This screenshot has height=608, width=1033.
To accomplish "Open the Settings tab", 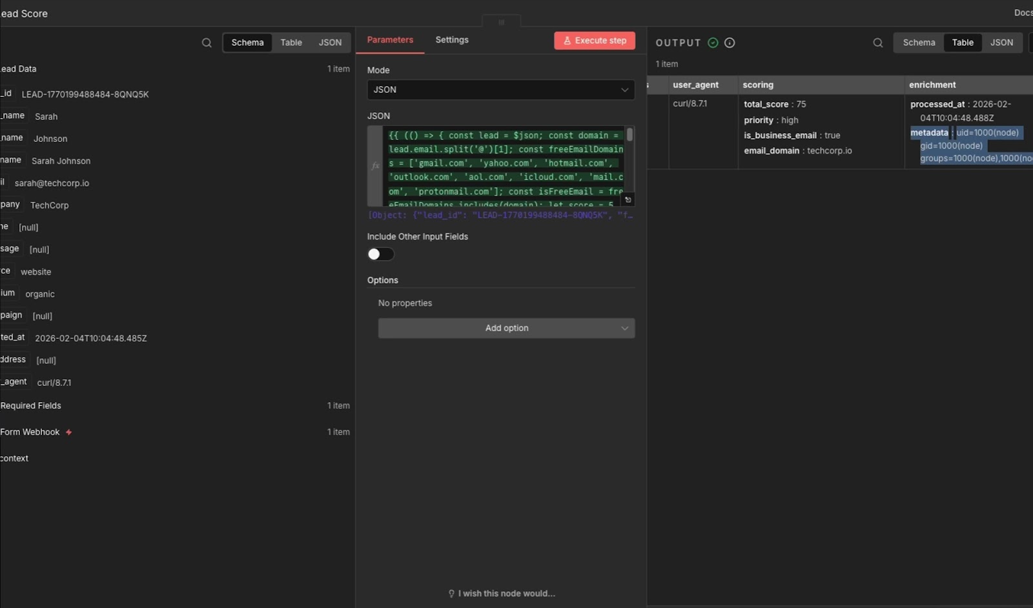I will 452,40.
